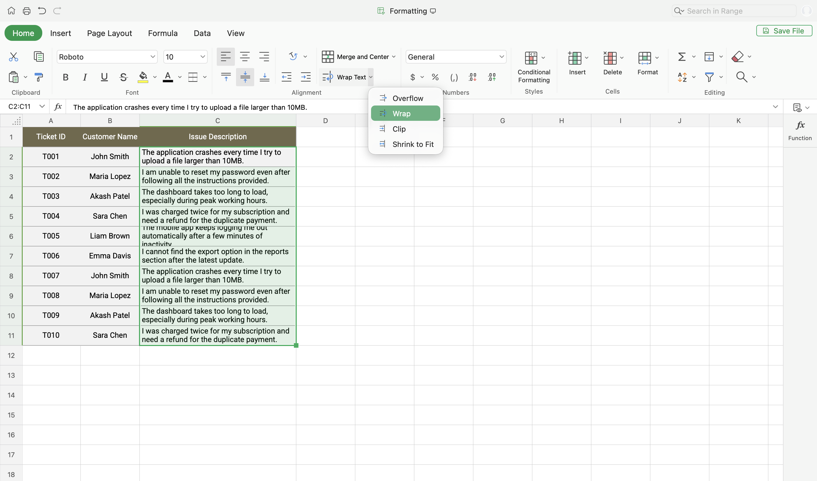The width and height of the screenshot is (817, 481).
Task: Switch to the Page Layout tab
Action: [x=109, y=33]
